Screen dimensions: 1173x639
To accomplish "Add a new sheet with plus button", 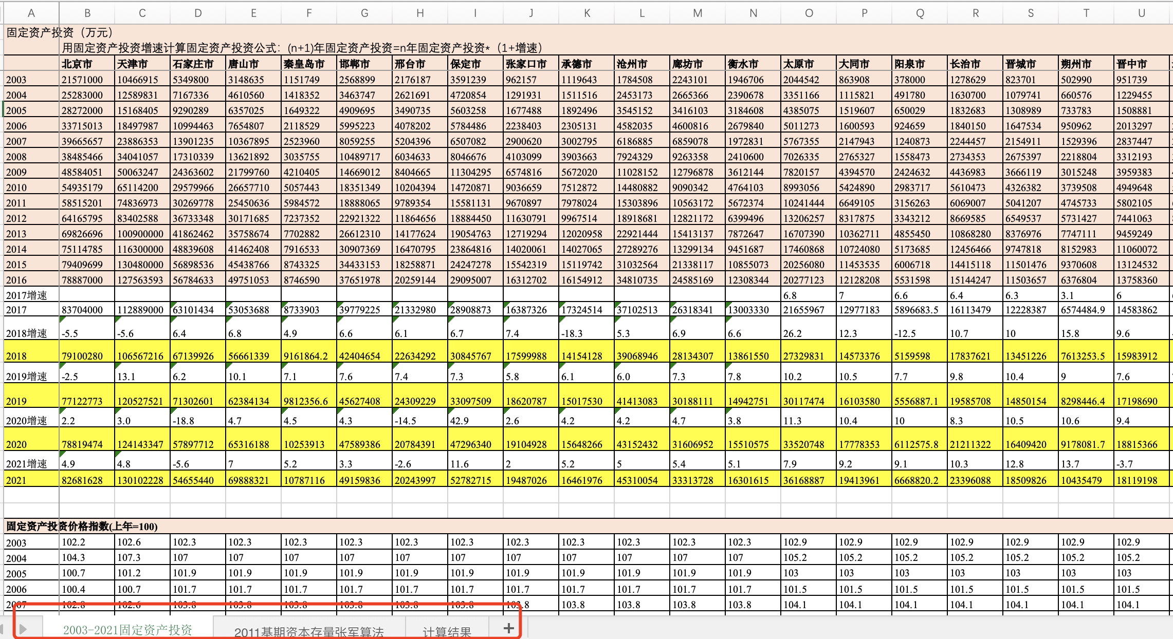I will (508, 628).
